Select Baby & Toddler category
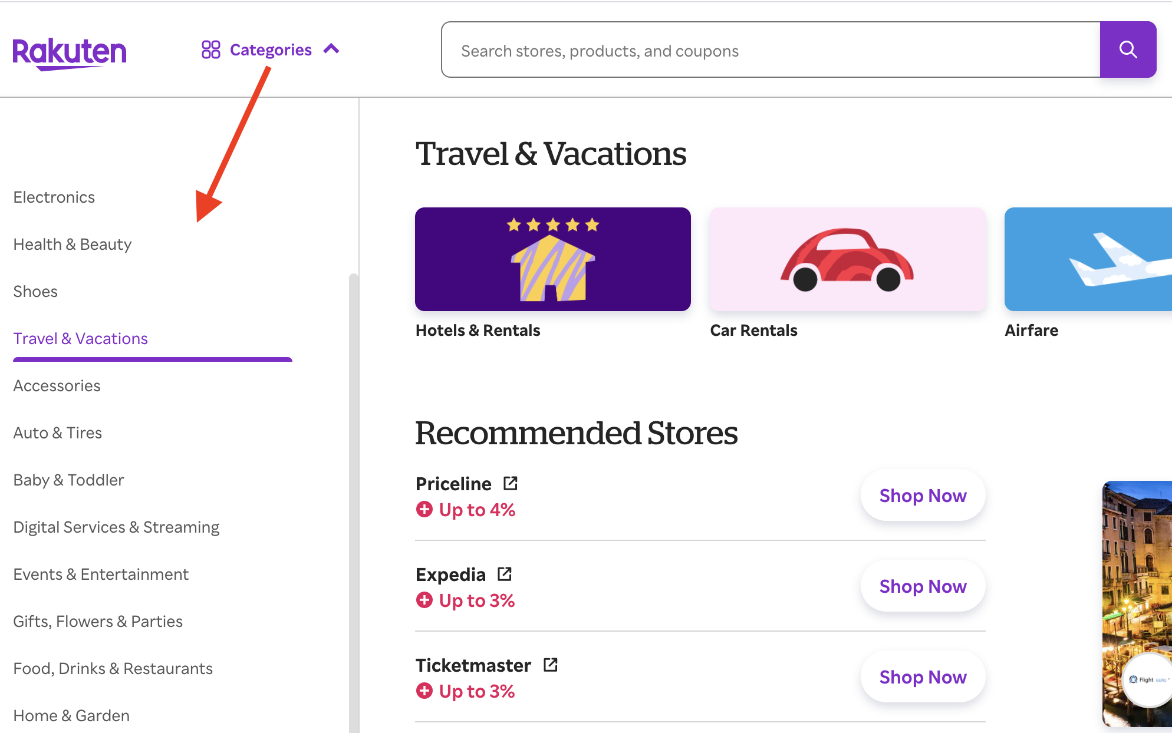This screenshot has height=733, width=1172. click(x=69, y=480)
